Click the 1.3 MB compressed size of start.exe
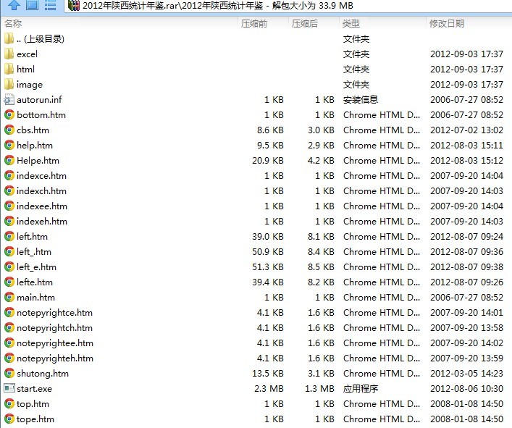 tap(319, 388)
